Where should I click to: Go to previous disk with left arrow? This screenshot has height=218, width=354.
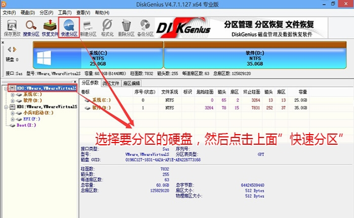click(x=9, y=49)
